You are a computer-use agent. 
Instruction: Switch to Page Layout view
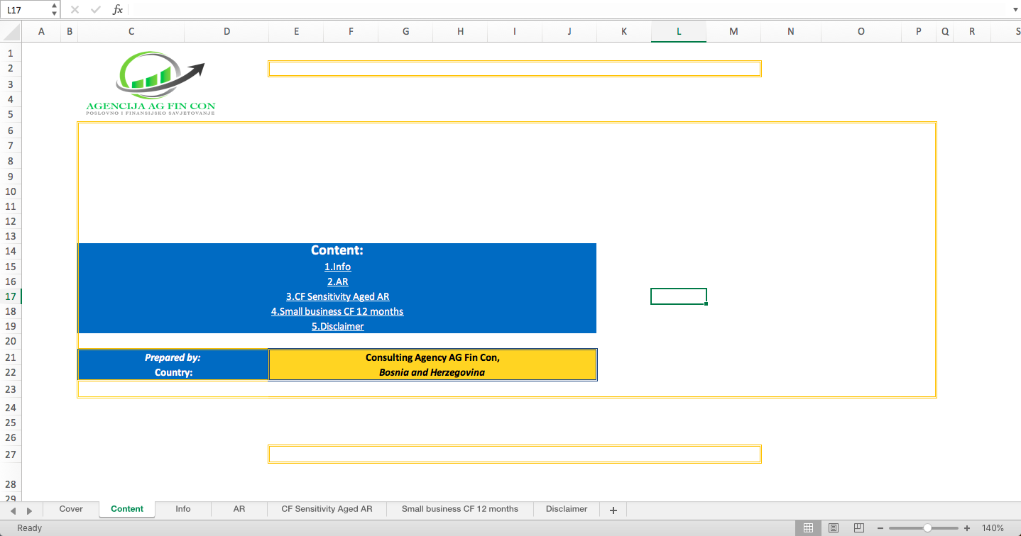834,528
